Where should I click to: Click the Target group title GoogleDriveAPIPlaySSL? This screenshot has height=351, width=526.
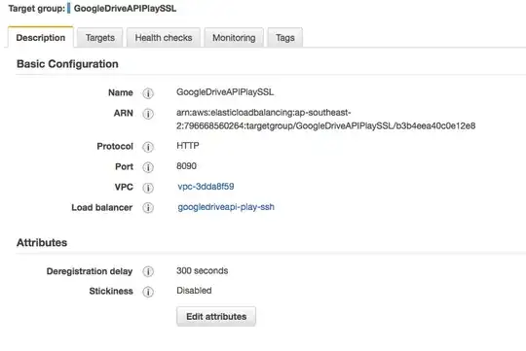125,9
